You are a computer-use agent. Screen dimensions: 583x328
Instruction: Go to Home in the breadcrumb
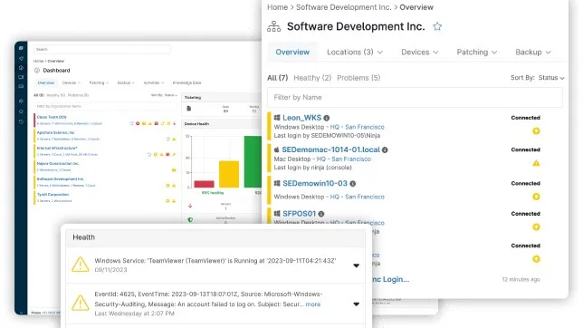pyautogui.click(x=277, y=7)
